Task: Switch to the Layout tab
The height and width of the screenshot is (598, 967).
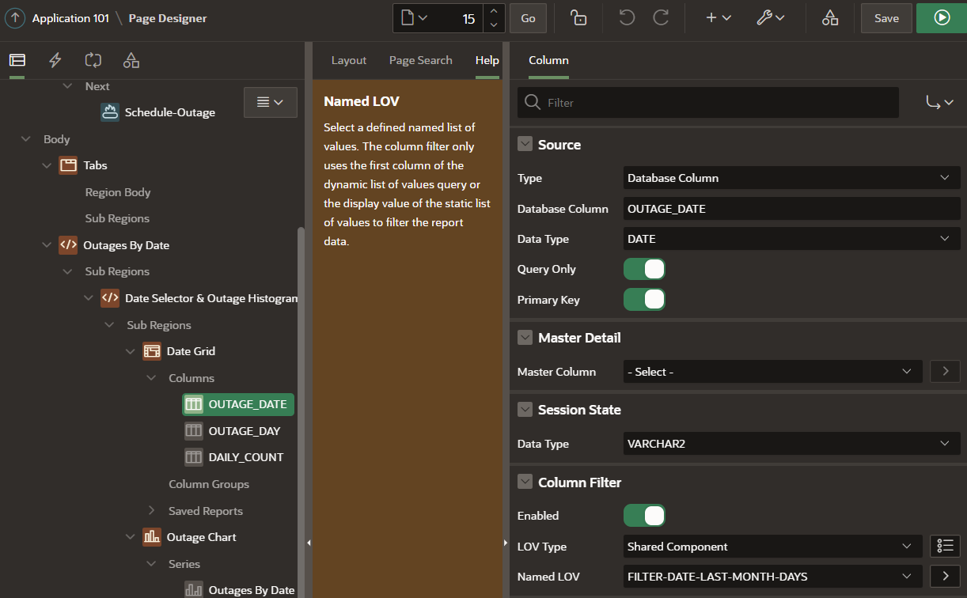Action: point(348,60)
